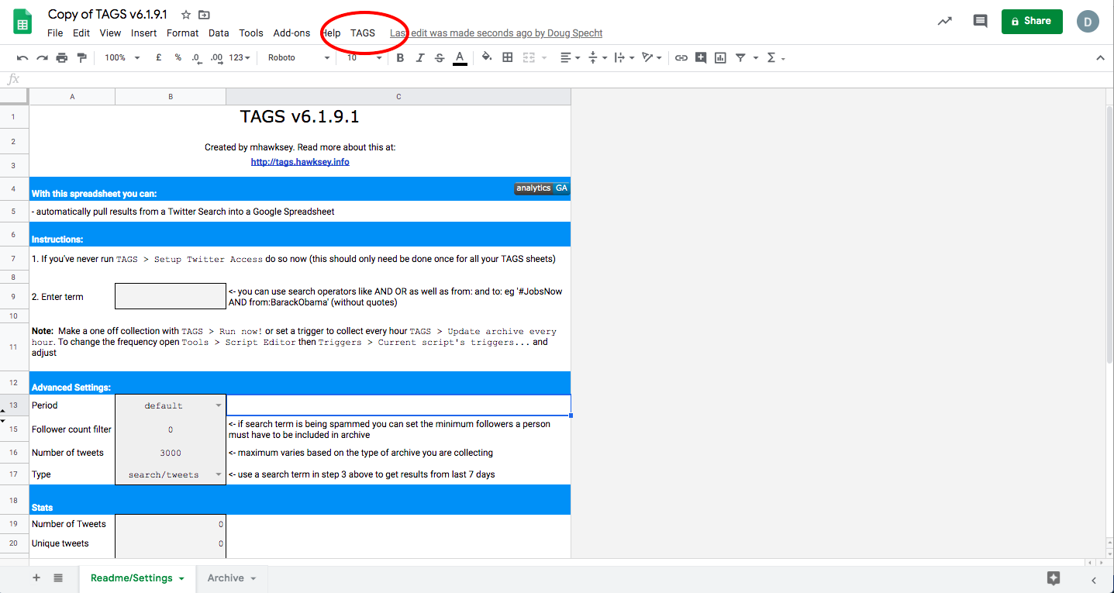Open the fill colour picker
This screenshot has height=593, width=1114.
[x=487, y=57]
